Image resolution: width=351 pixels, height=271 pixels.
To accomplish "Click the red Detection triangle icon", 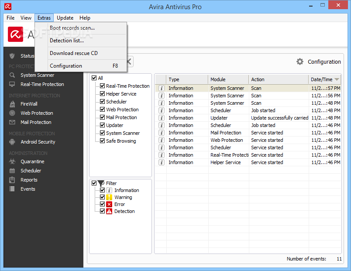I will tap(109, 211).
